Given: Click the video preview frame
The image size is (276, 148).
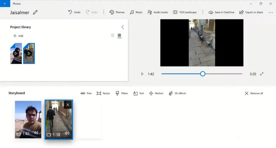Looking at the screenshot, I should [x=202, y=43].
